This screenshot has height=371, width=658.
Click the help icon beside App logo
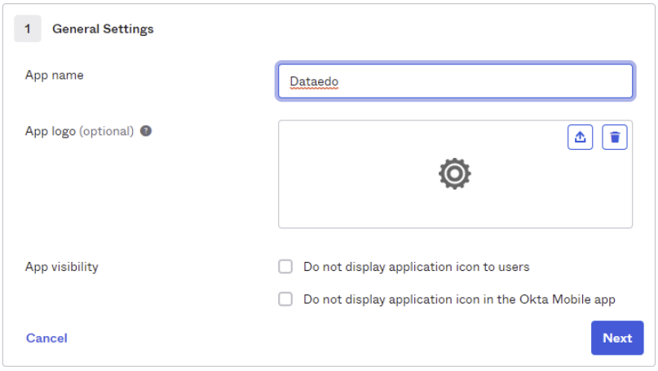(146, 130)
